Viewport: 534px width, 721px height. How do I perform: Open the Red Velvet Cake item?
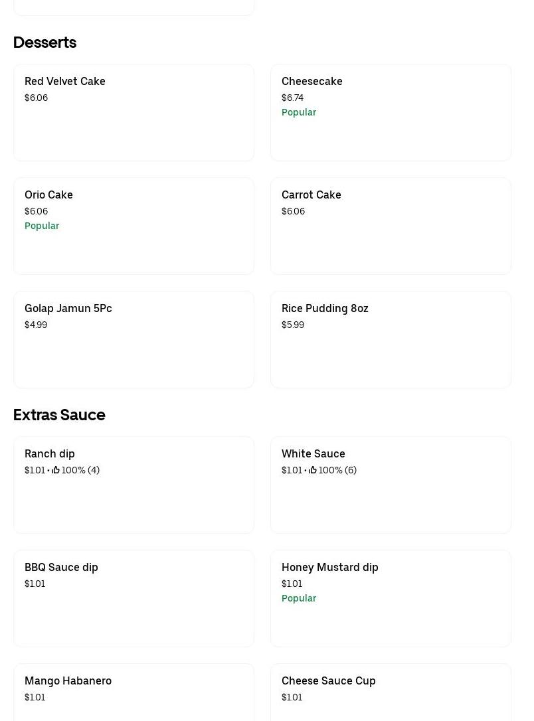(x=65, y=81)
